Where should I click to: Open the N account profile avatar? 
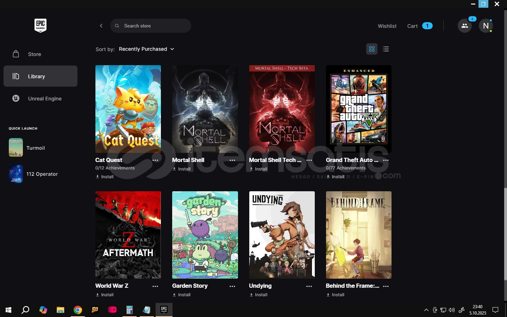pyautogui.click(x=486, y=26)
